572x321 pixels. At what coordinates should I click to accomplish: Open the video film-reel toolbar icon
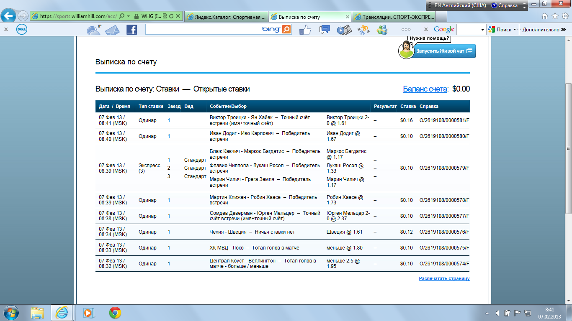point(344,30)
